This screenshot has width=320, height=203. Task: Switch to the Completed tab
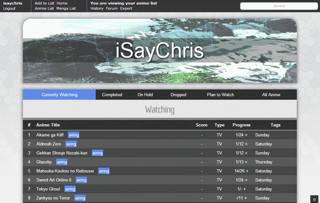112,95
